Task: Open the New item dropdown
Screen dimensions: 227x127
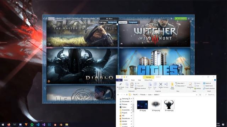Action: coord(180,83)
